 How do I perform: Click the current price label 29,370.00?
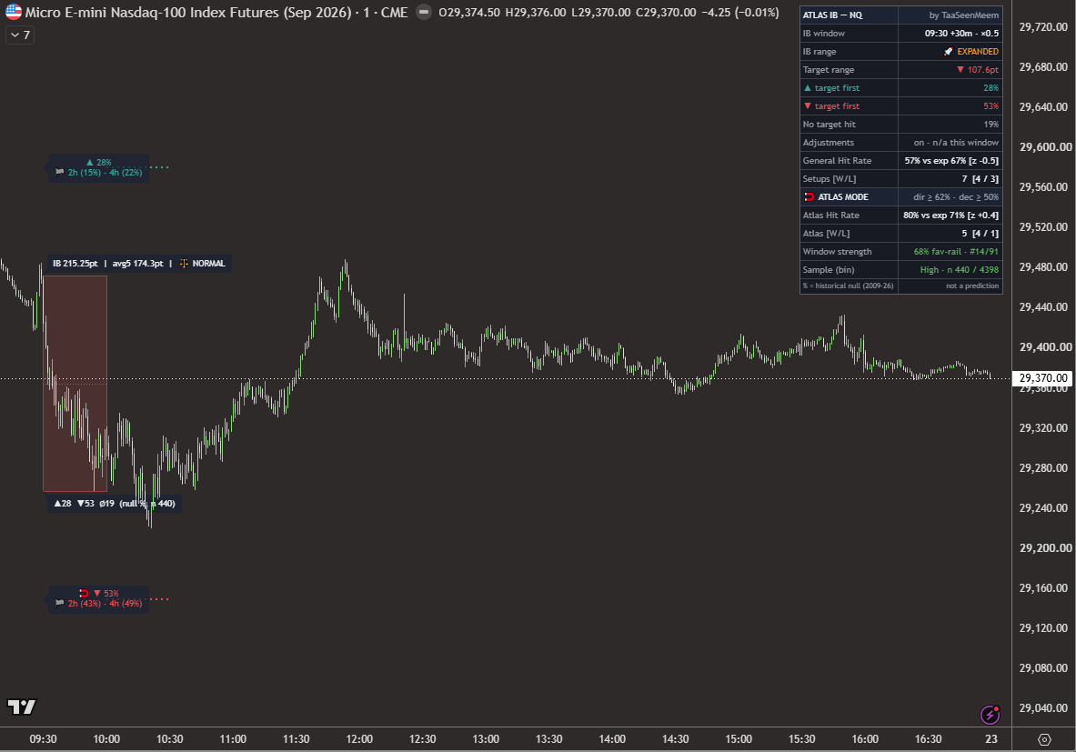click(1042, 378)
